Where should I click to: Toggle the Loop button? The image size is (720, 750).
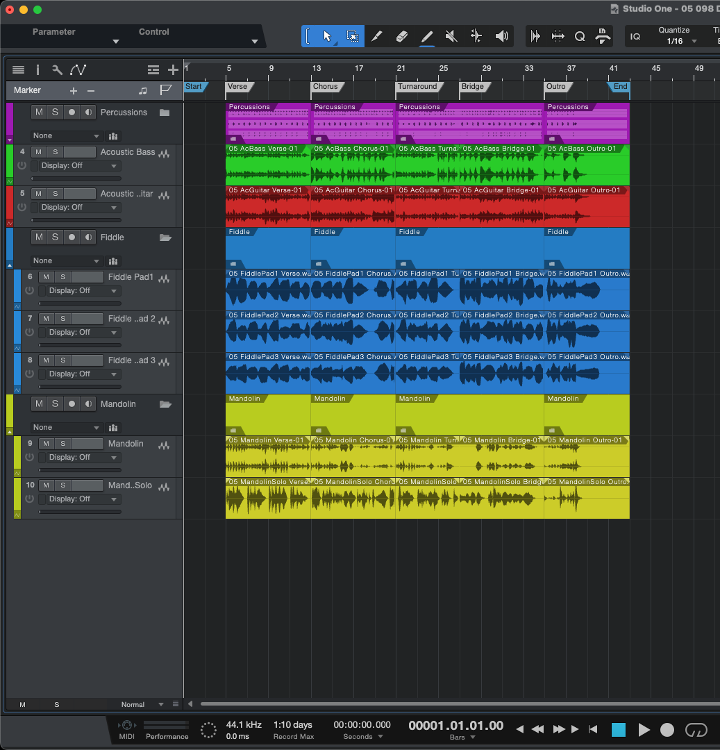click(x=696, y=730)
